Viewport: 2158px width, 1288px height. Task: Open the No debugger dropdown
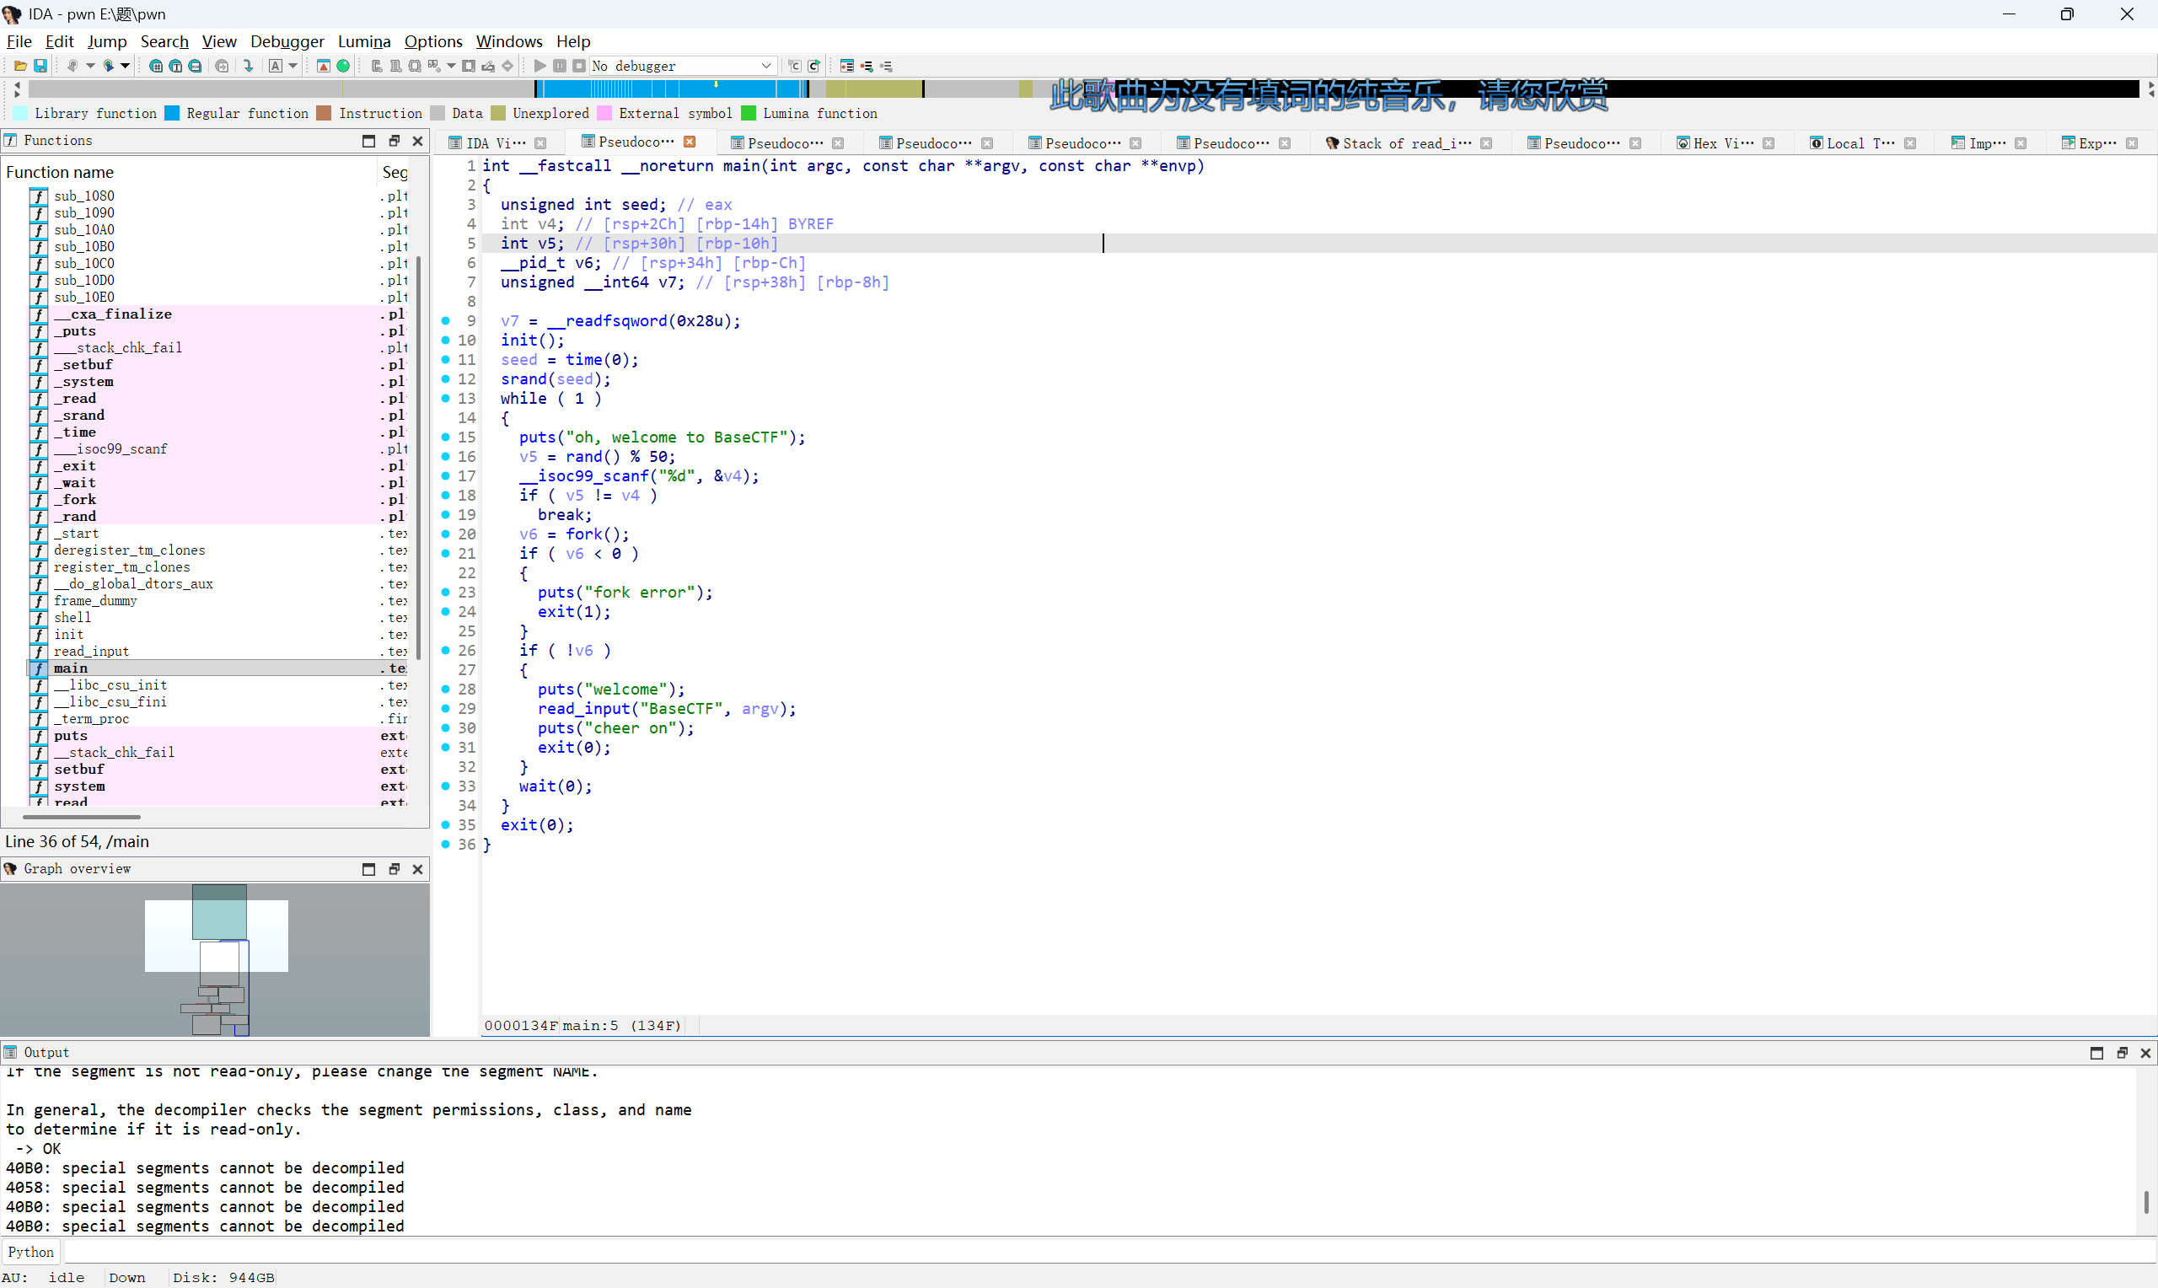(765, 66)
